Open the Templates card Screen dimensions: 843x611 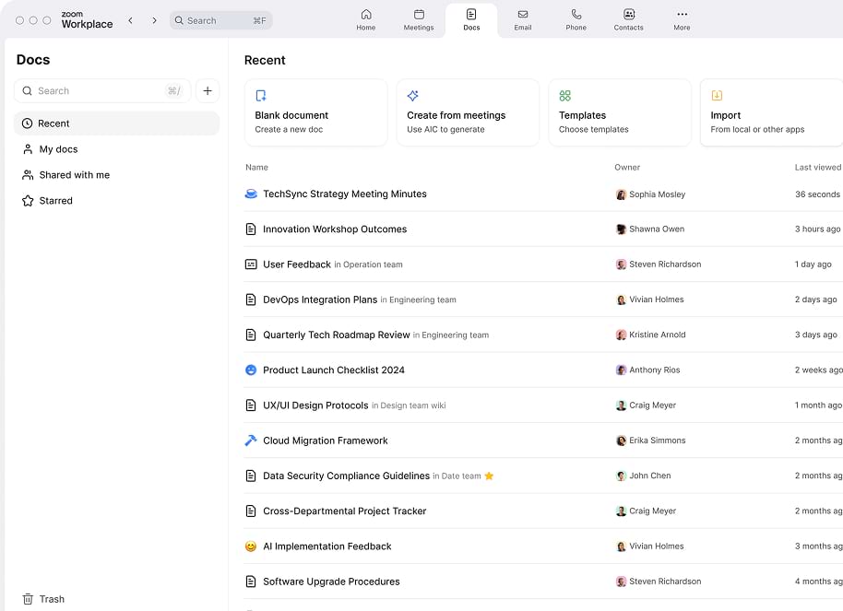pos(619,112)
